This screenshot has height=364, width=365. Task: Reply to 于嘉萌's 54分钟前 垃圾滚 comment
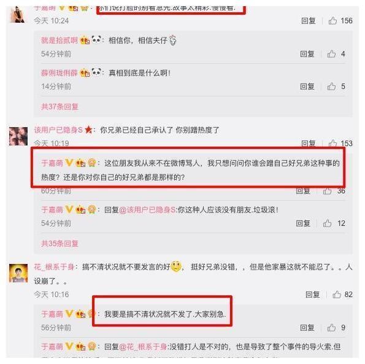(303, 223)
